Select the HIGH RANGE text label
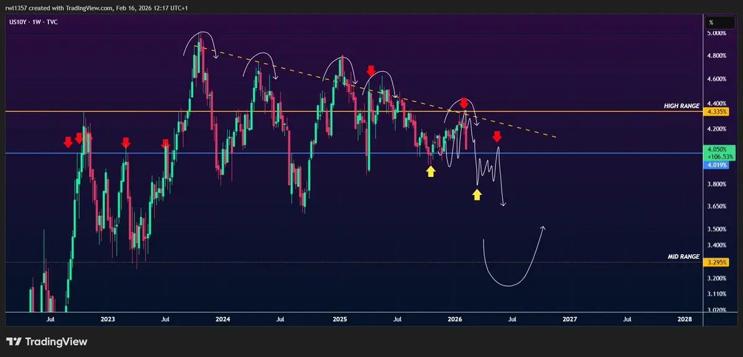Screen dimensions: 743x357 (683, 106)
